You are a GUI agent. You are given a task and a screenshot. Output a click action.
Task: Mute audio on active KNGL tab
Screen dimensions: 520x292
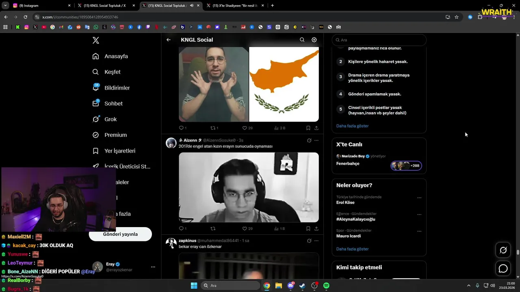(192, 6)
